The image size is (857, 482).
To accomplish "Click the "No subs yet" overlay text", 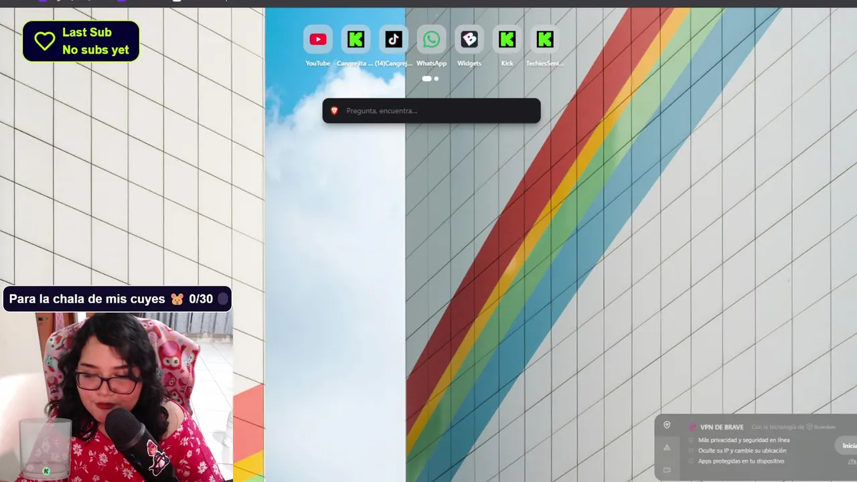I will (x=96, y=50).
